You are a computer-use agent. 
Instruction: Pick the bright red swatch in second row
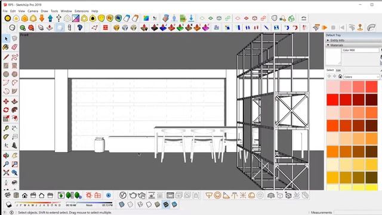pyautogui.click(x=333, y=100)
